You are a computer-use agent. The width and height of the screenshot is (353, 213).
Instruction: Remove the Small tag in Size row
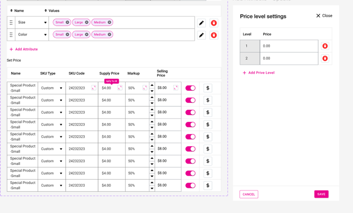pyautogui.click(x=67, y=22)
